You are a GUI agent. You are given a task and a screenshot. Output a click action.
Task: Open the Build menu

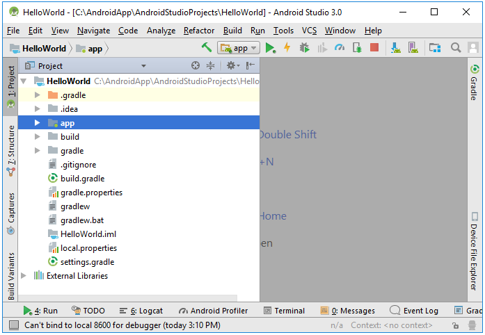[x=232, y=31]
